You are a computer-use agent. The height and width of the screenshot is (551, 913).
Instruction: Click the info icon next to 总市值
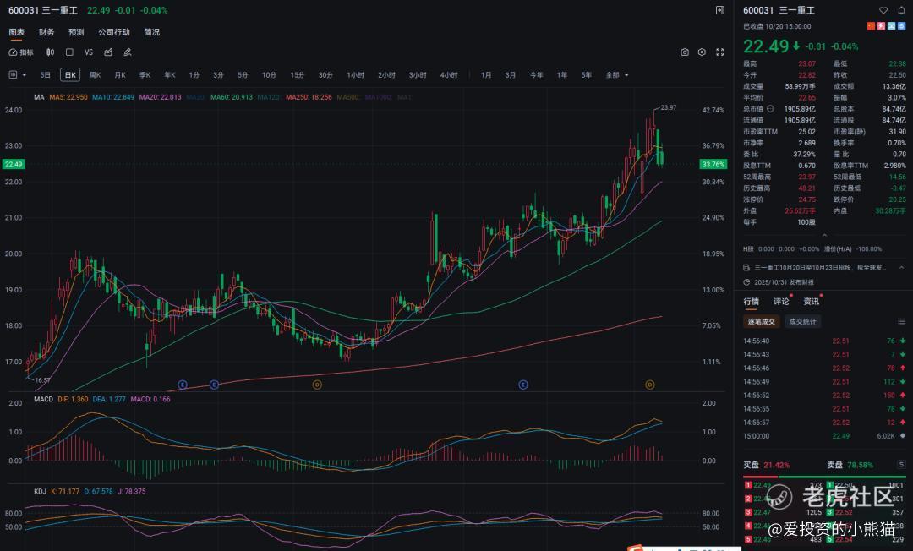click(x=770, y=109)
